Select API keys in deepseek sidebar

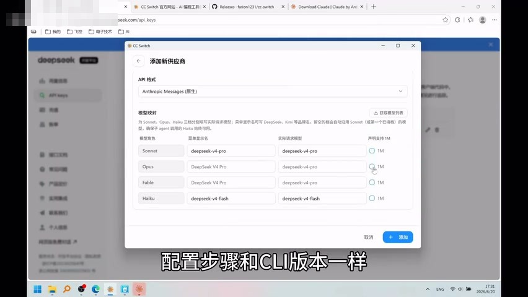(x=68, y=95)
